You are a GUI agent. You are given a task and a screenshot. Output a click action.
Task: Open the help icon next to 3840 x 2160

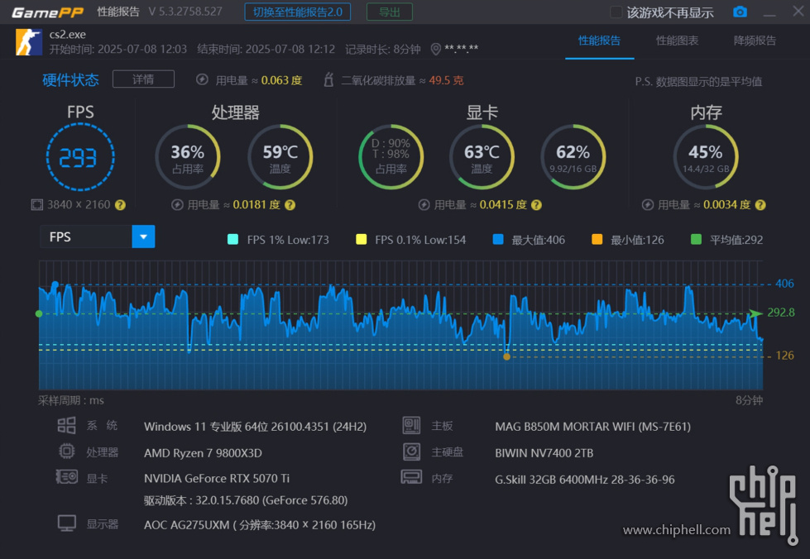120,205
